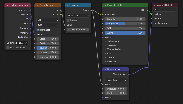This screenshot has width=183, height=104.
Task: Click the Principled BSDF node title
Action: (115, 5)
